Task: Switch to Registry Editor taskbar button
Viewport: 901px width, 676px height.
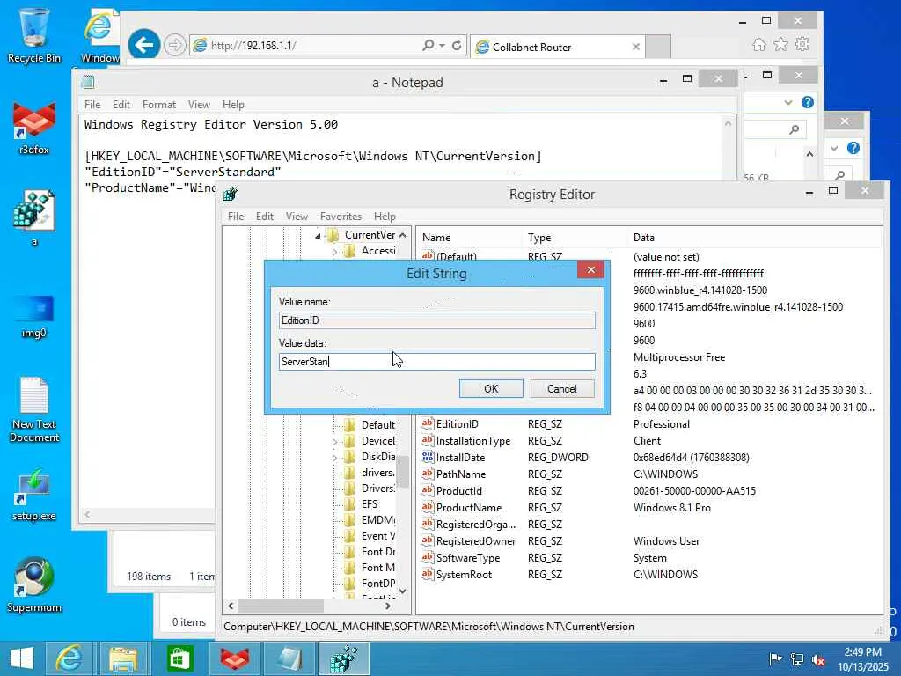Action: 344,658
